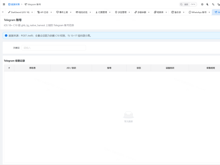Viewport: 220px width, 165px height.
Task: Switch to the 备忘录 tab
Action: [176, 12]
